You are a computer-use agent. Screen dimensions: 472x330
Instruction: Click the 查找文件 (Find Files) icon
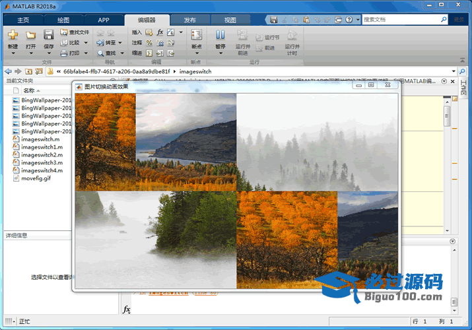coord(65,32)
